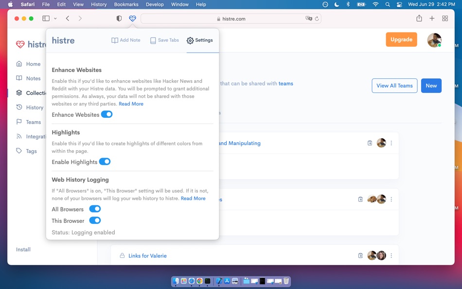Click the Wi-Fi icon in the menu bar
This screenshot has width=462, height=289.
point(375,4)
